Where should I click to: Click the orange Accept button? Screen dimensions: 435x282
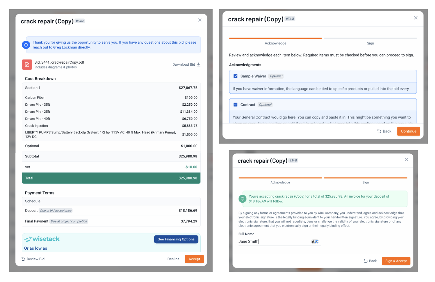coord(194,259)
